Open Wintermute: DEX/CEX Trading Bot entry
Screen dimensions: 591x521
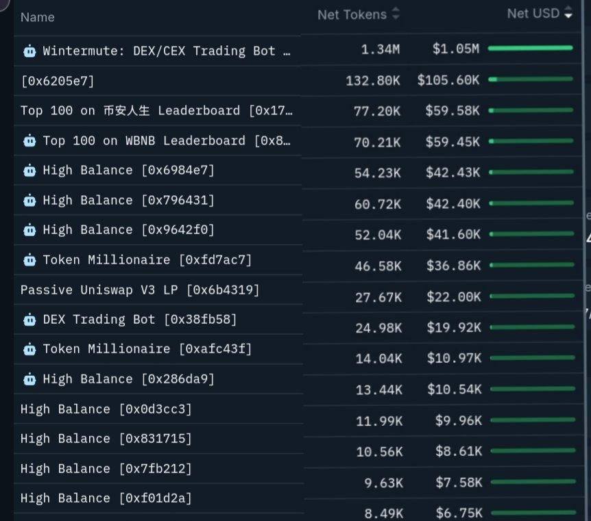pos(166,51)
